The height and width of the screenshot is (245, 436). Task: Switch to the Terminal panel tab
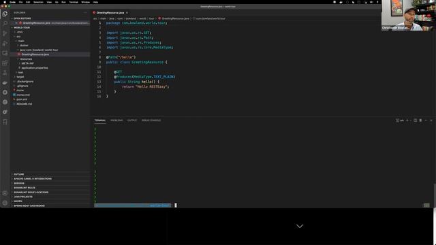tap(100, 120)
